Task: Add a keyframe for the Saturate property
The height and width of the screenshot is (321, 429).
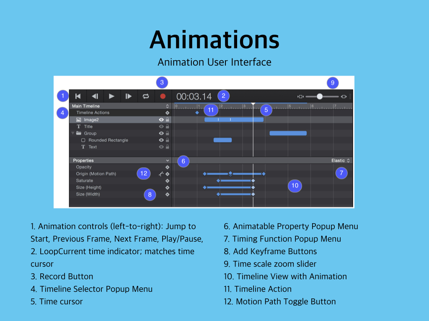Action: tap(167, 181)
